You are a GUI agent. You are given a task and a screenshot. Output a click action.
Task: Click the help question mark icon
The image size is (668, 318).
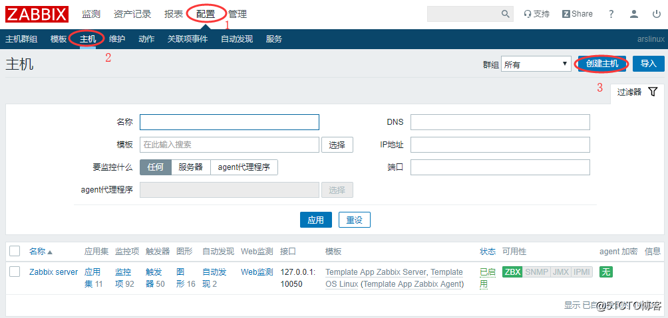point(611,14)
